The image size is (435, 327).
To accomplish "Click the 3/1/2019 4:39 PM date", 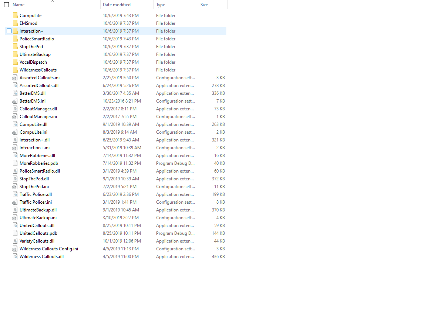I will (119, 171).
